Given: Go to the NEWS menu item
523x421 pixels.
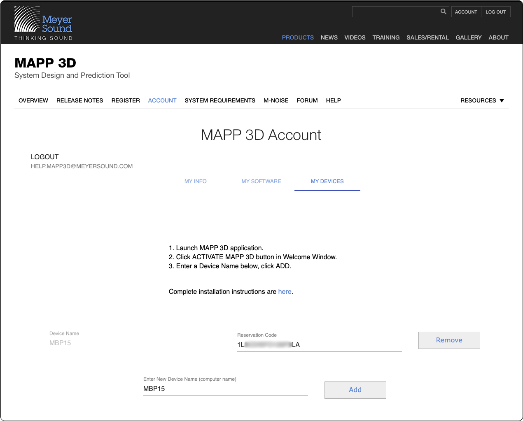Looking at the screenshot, I should (x=329, y=37).
